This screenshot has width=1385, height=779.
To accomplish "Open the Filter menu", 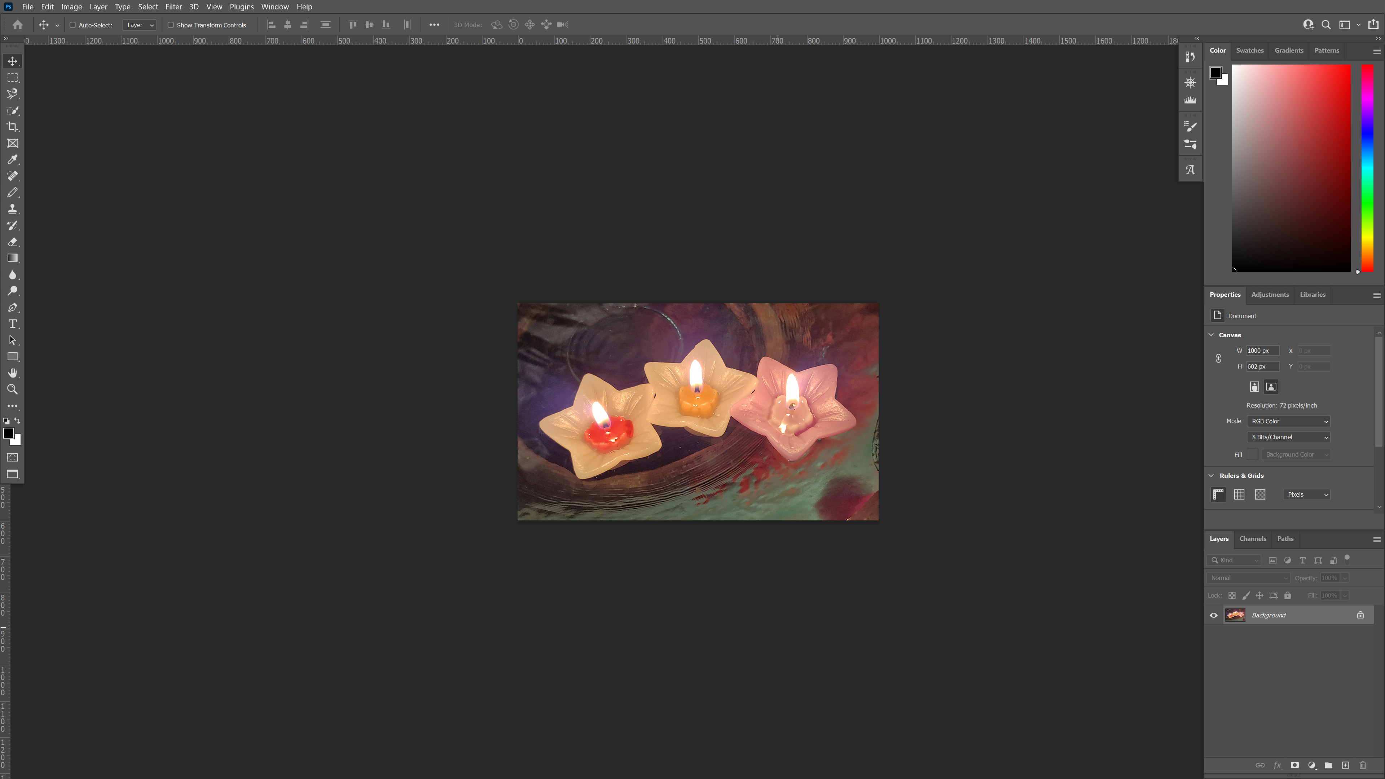I will [173, 6].
